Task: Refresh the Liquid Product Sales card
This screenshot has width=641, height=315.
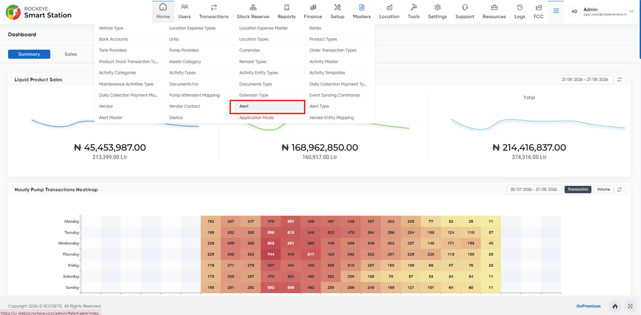Action: pyautogui.click(x=620, y=80)
